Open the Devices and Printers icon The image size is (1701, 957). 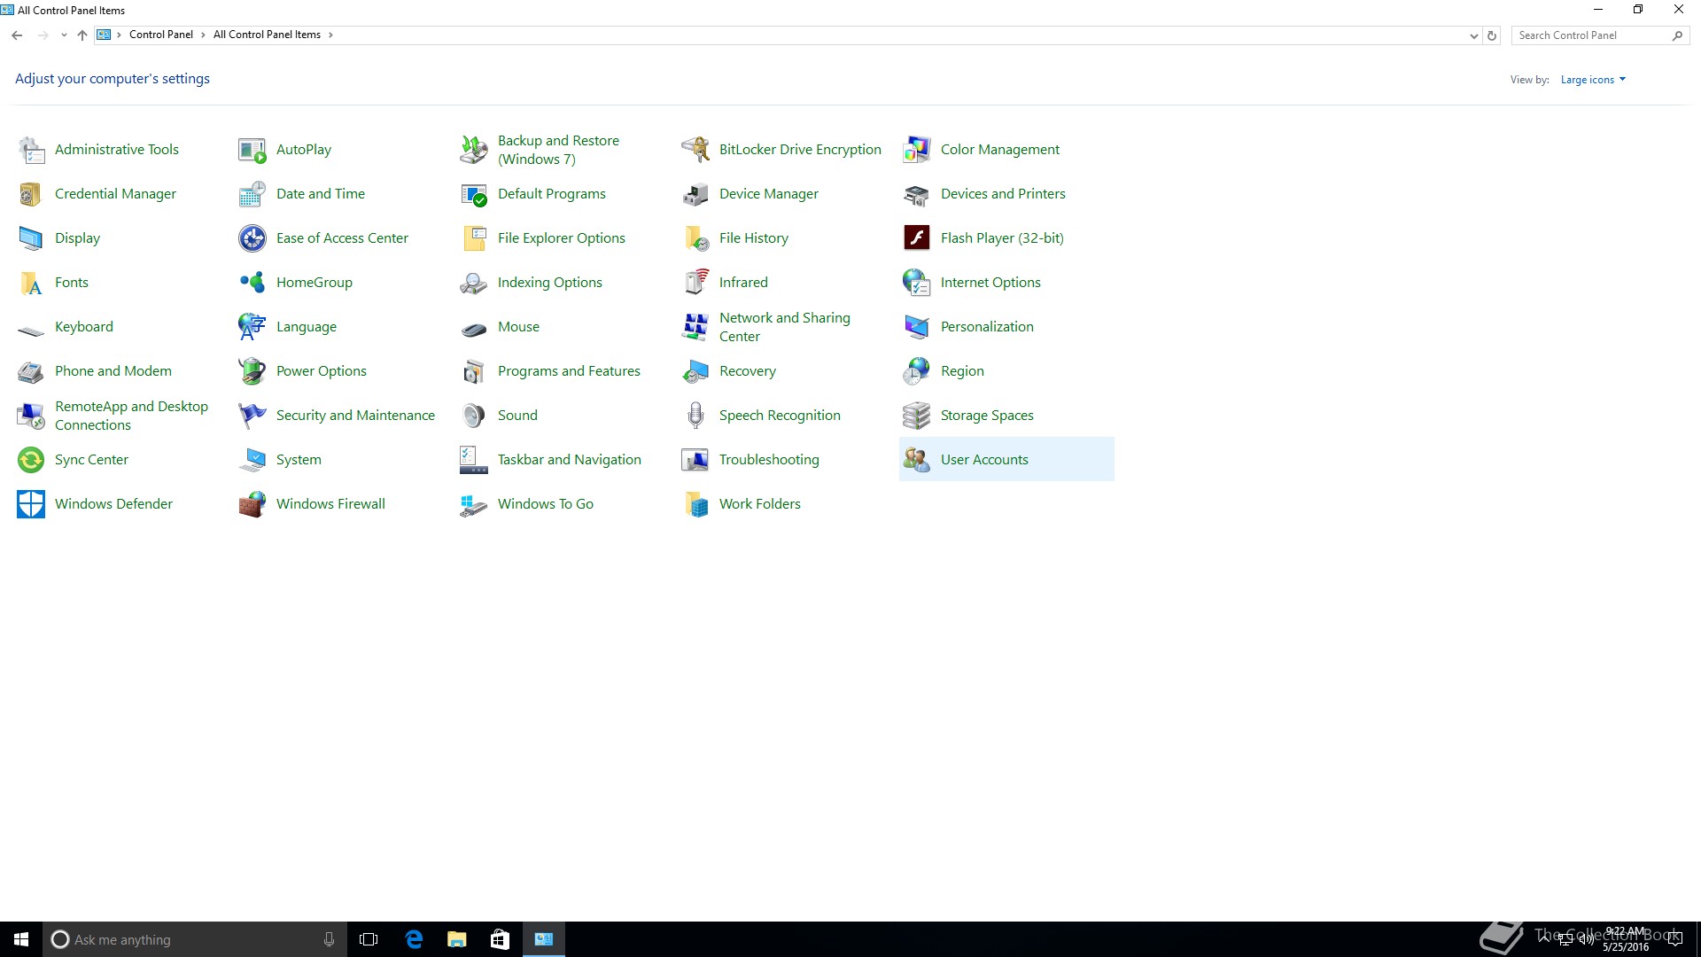pyautogui.click(x=917, y=194)
